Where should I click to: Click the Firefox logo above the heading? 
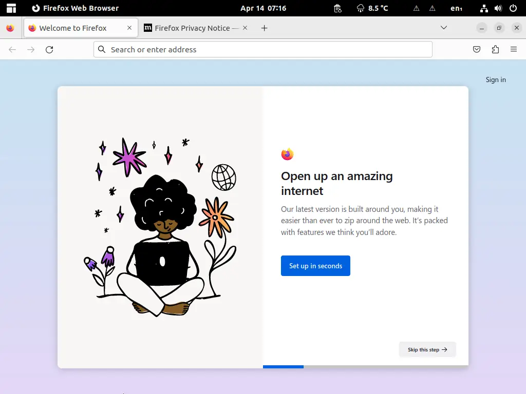pos(288,154)
